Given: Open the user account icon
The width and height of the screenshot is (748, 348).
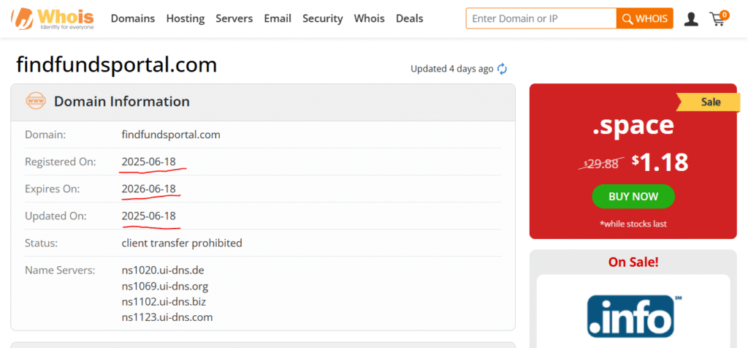Looking at the screenshot, I should click(x=691, y=19).
